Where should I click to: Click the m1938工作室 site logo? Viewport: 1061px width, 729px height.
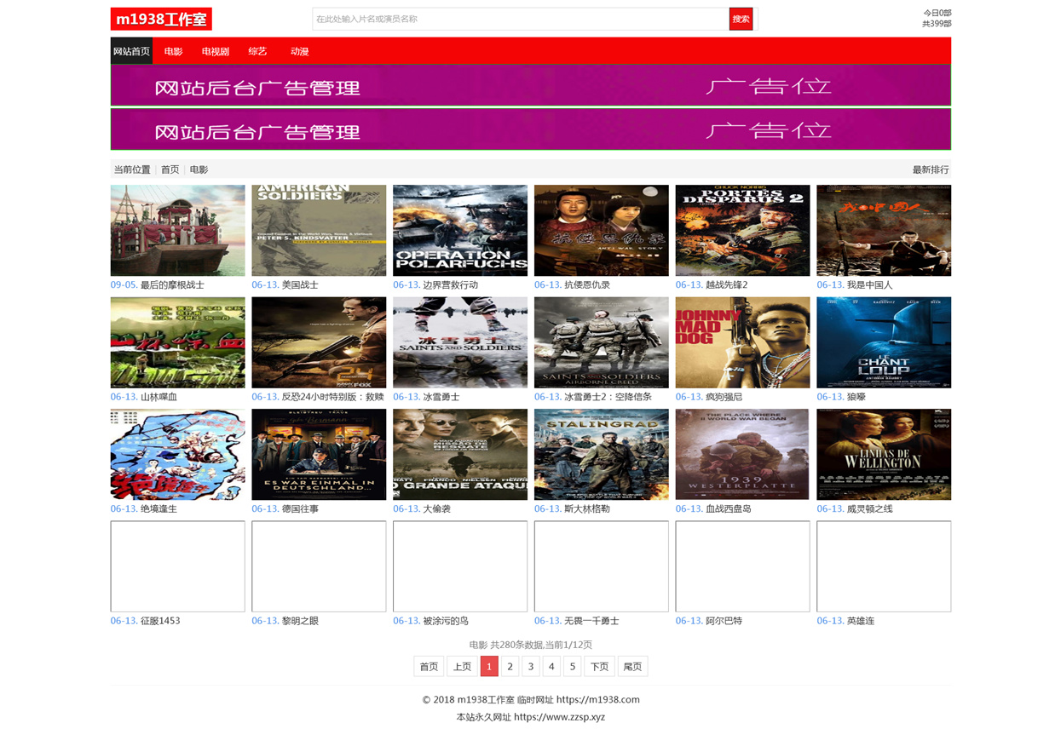pyautogui.click(x=161, y=19)
